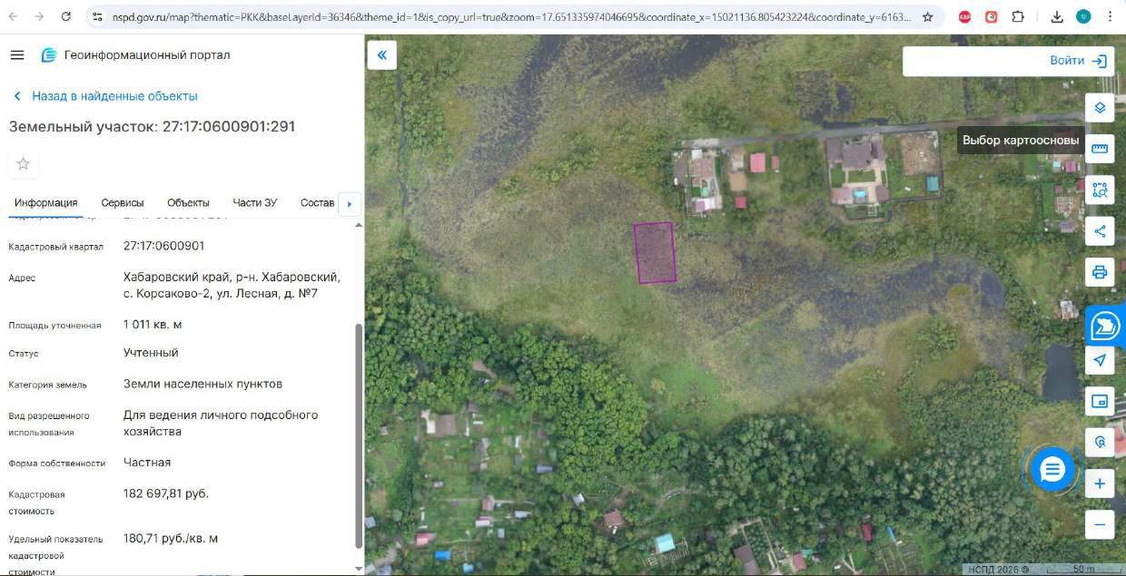Add land plot to favorites star

point(24,164)
